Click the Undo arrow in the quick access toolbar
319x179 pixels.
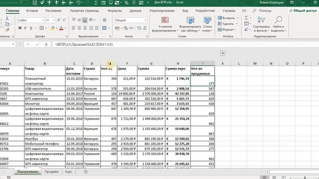point(79,2)
